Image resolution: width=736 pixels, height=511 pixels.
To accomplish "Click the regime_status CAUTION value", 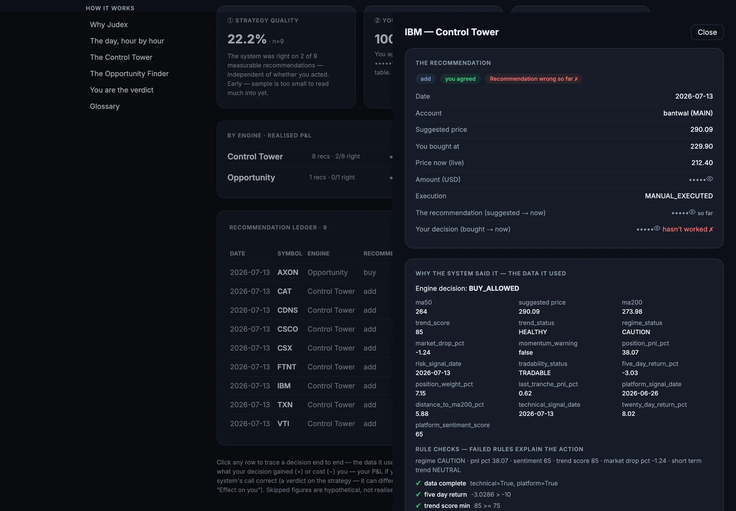I will click(636, 332).
